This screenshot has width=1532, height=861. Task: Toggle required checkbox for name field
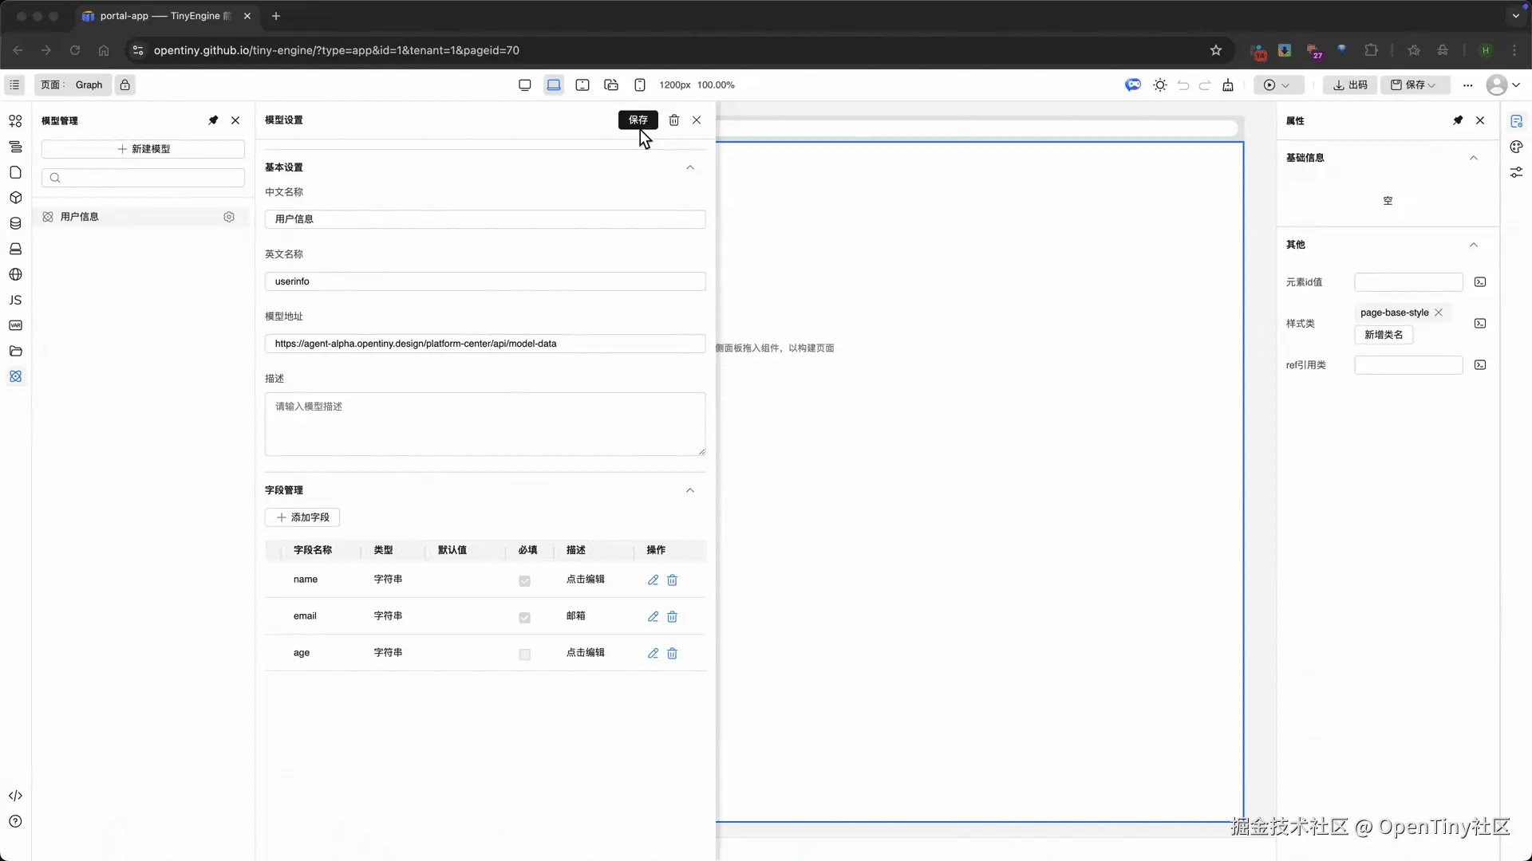click(524, 580)
